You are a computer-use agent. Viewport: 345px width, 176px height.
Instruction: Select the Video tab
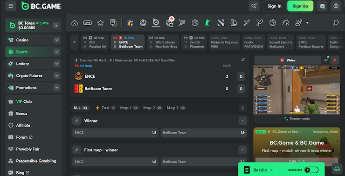[x=288, y=60]
